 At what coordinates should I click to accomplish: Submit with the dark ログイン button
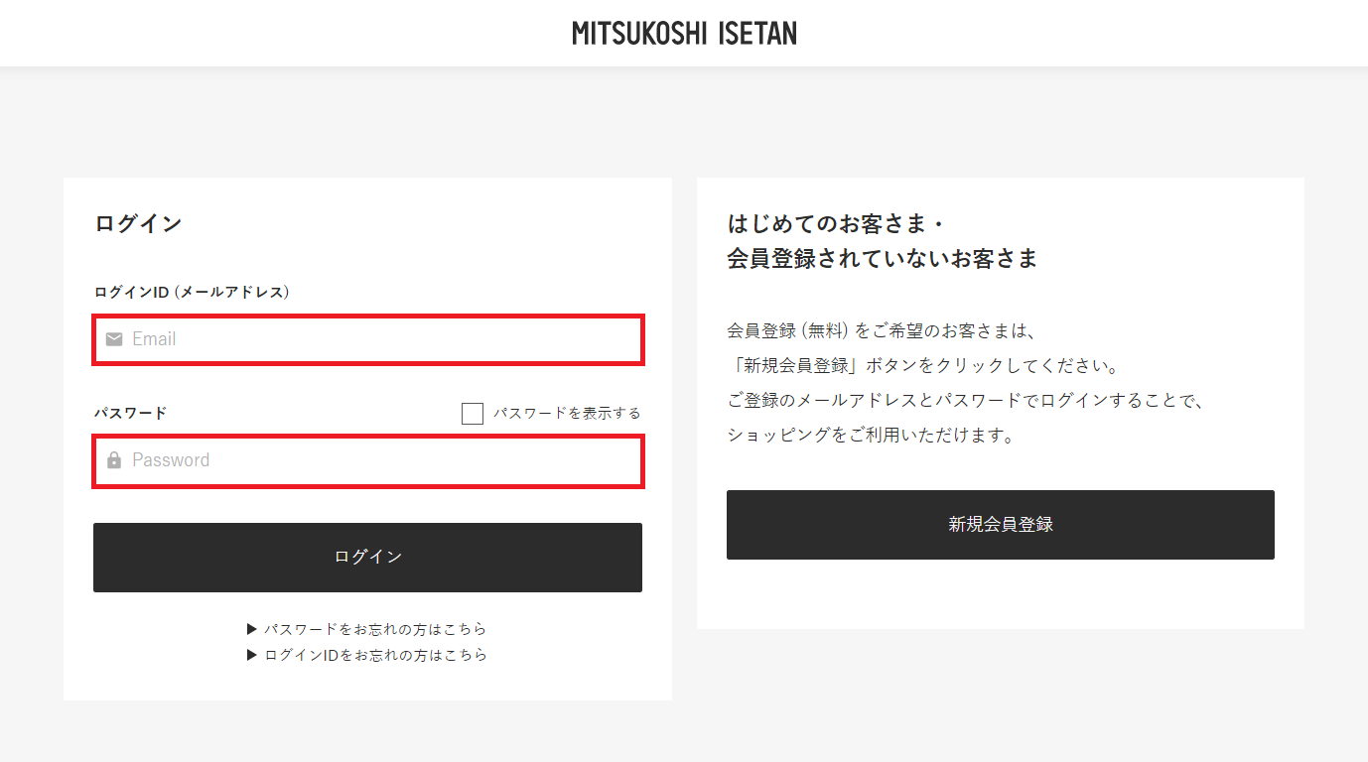367,558
